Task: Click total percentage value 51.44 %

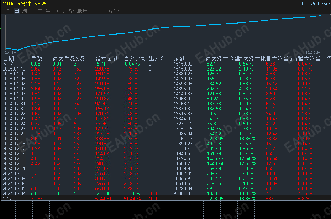Action: pos(132,199)
